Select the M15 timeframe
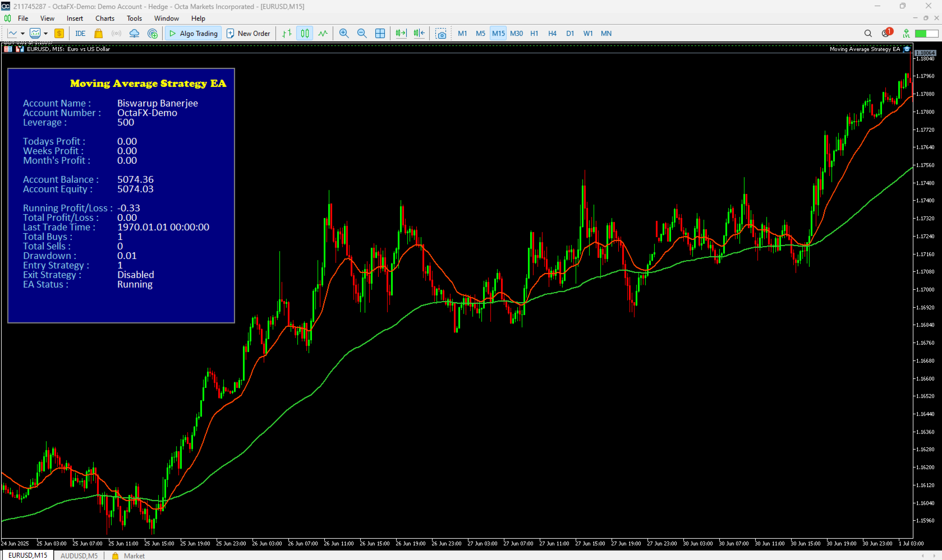 498,34
